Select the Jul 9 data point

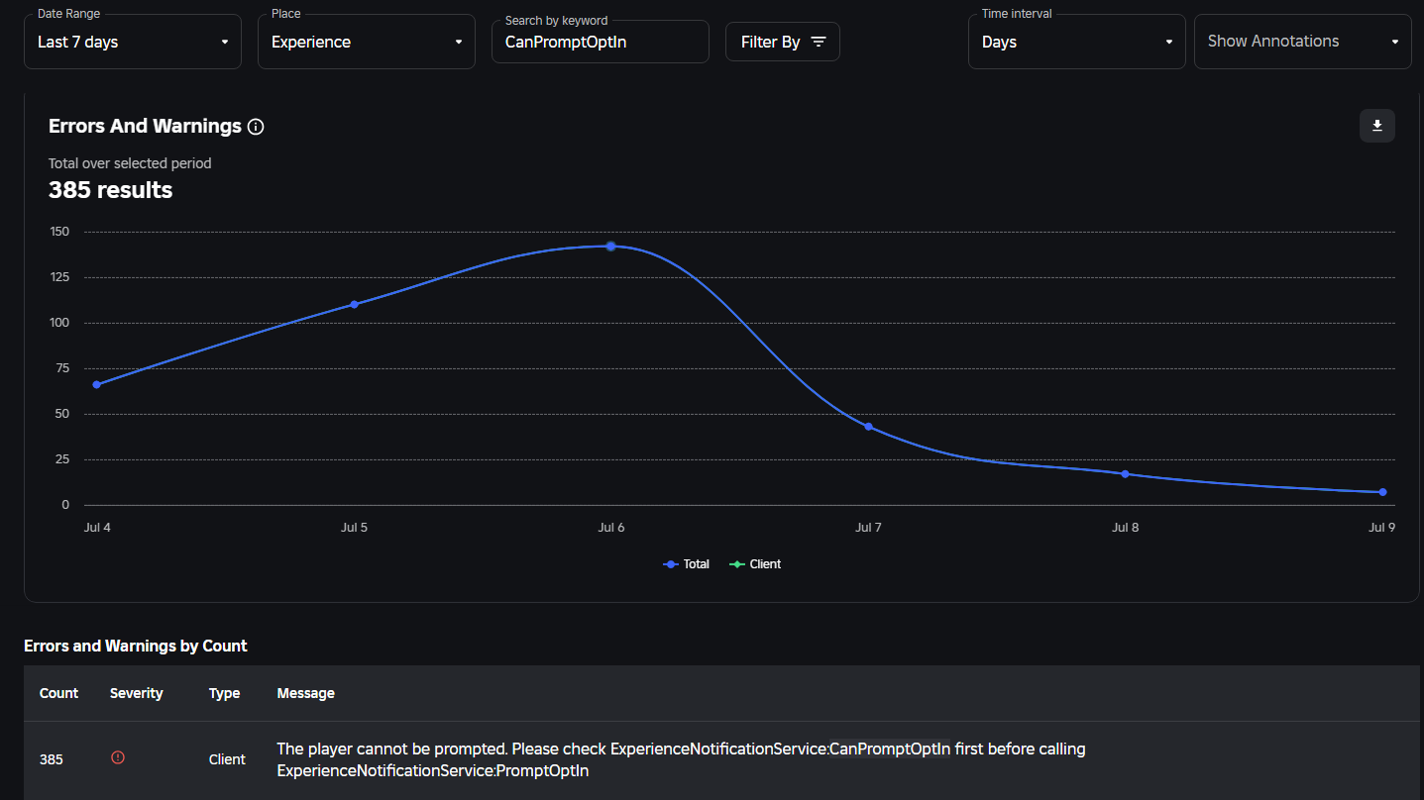pos(1381,492)
